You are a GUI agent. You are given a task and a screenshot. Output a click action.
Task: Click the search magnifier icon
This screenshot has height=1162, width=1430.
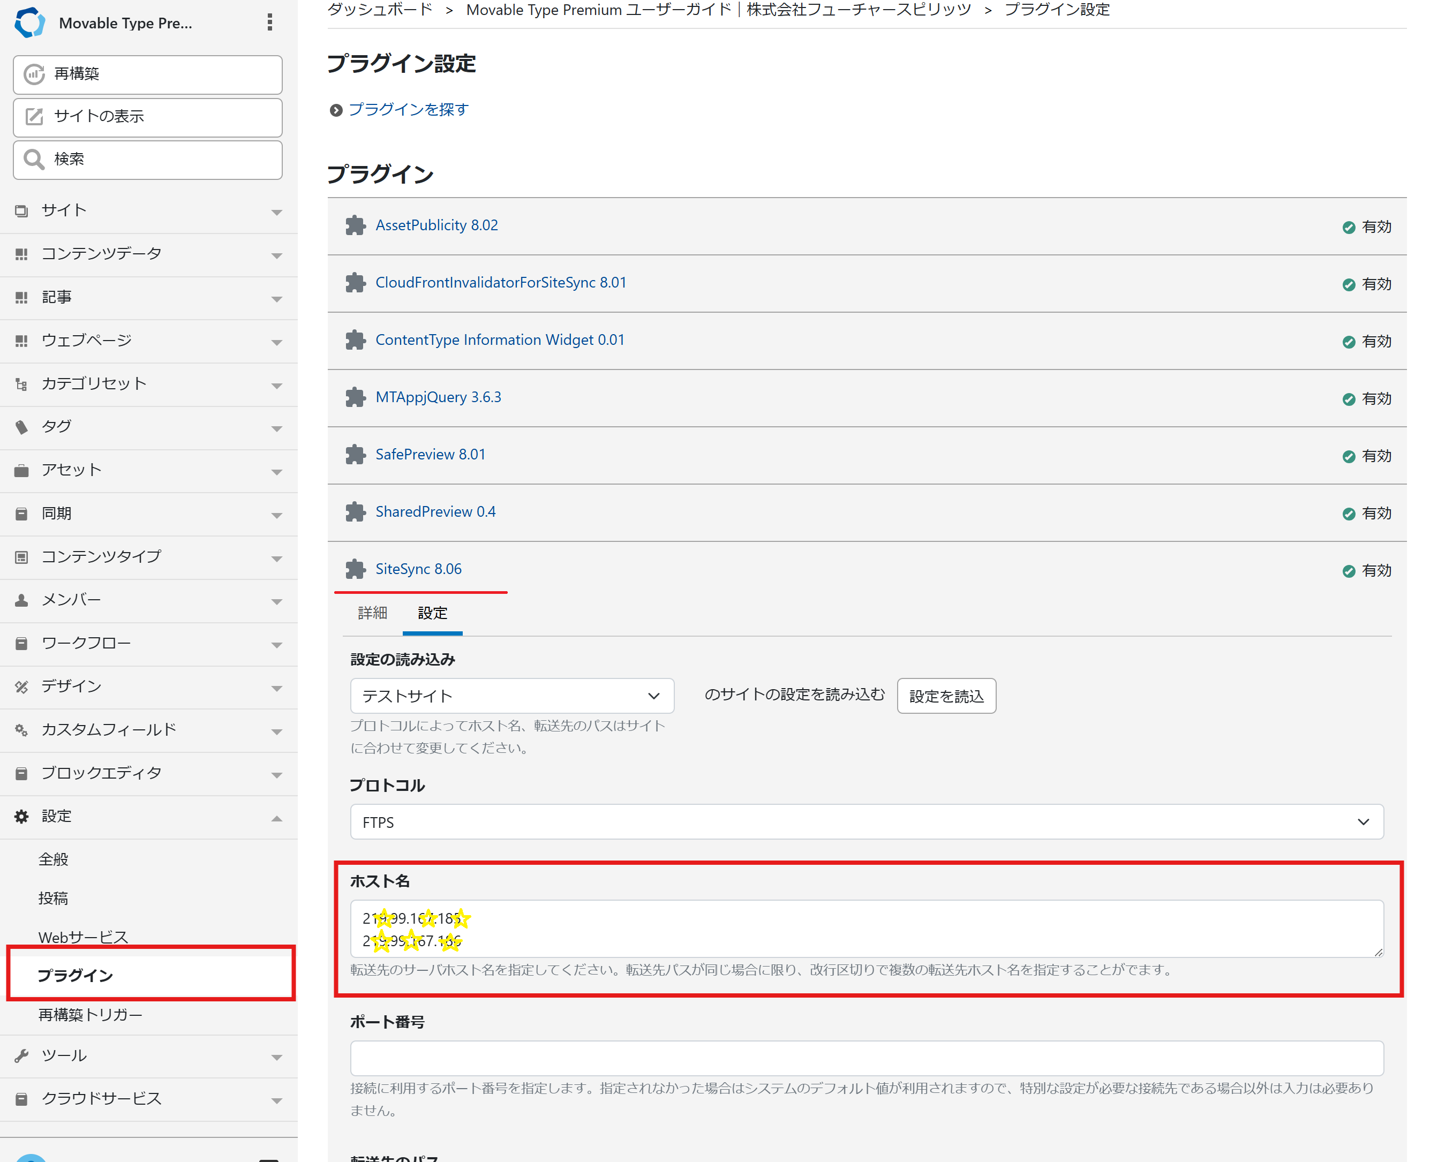click(x=34, y=160)
